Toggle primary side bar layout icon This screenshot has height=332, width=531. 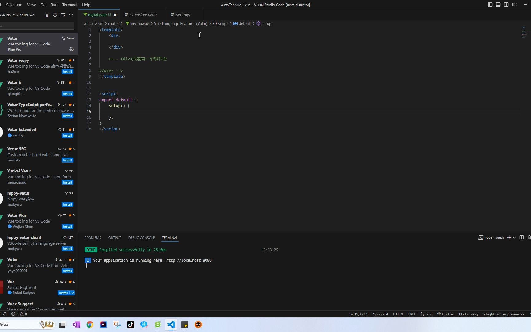(490, 5)
